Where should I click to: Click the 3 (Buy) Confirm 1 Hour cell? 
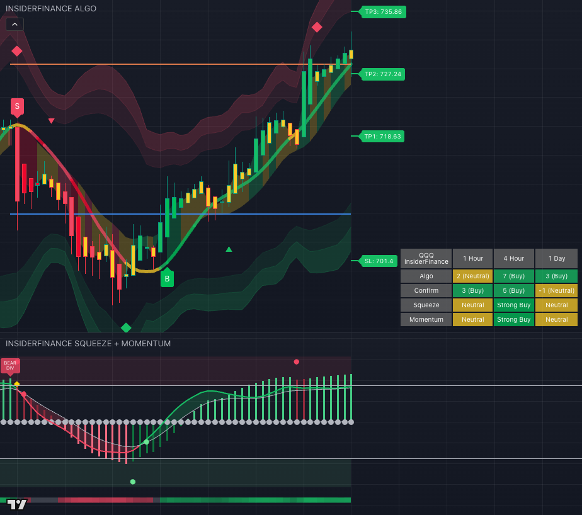coord(473,290)
